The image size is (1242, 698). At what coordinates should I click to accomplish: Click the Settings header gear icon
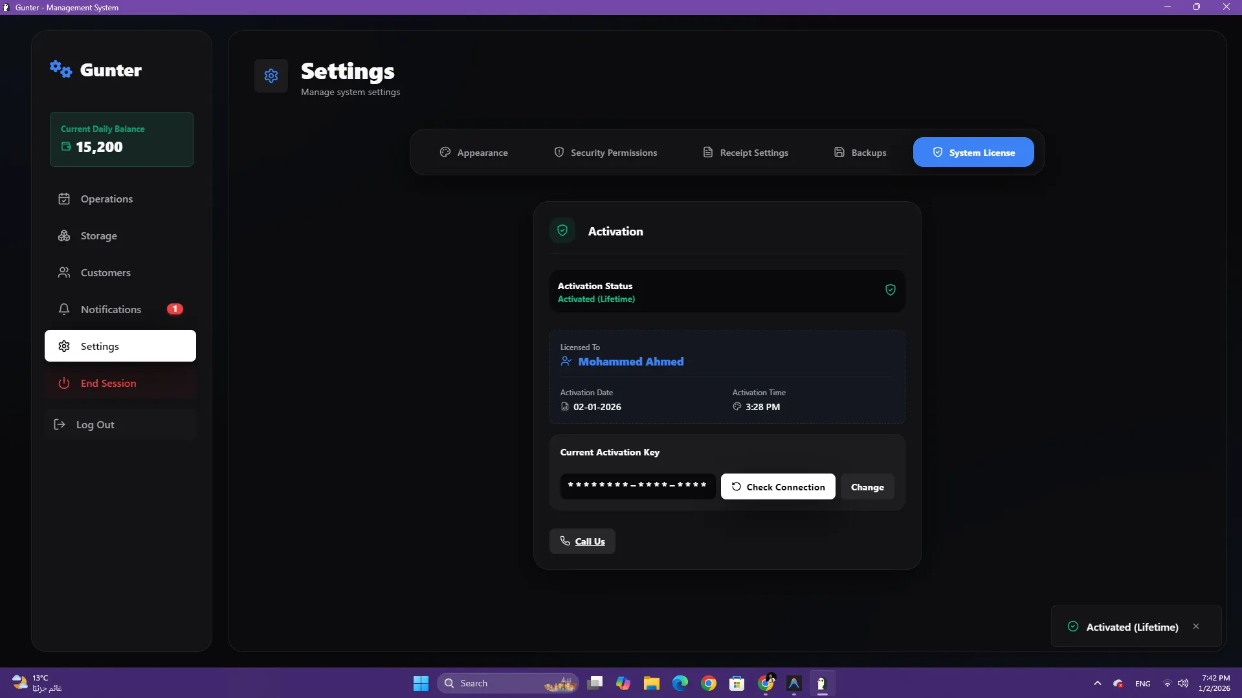tap(271, 76)
